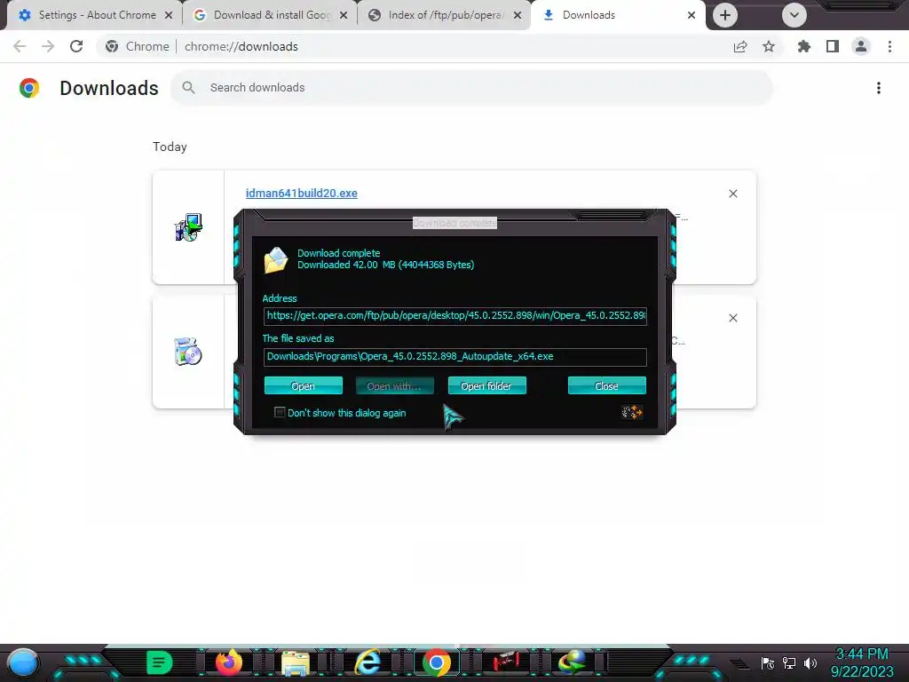This screenshot has height=682, width=909.
Task: Launch Internet Explorer from the taskbar
Action: (x=368, y=662)
